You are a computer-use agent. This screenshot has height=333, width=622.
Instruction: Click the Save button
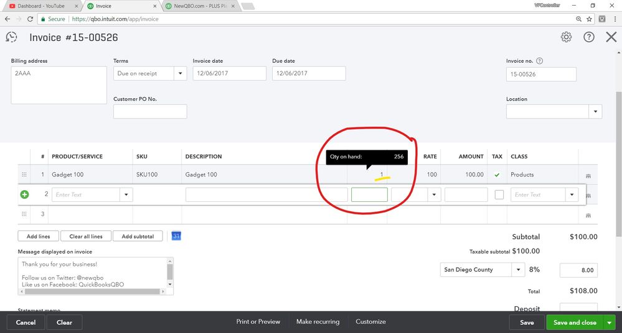[x=527, y=322]
